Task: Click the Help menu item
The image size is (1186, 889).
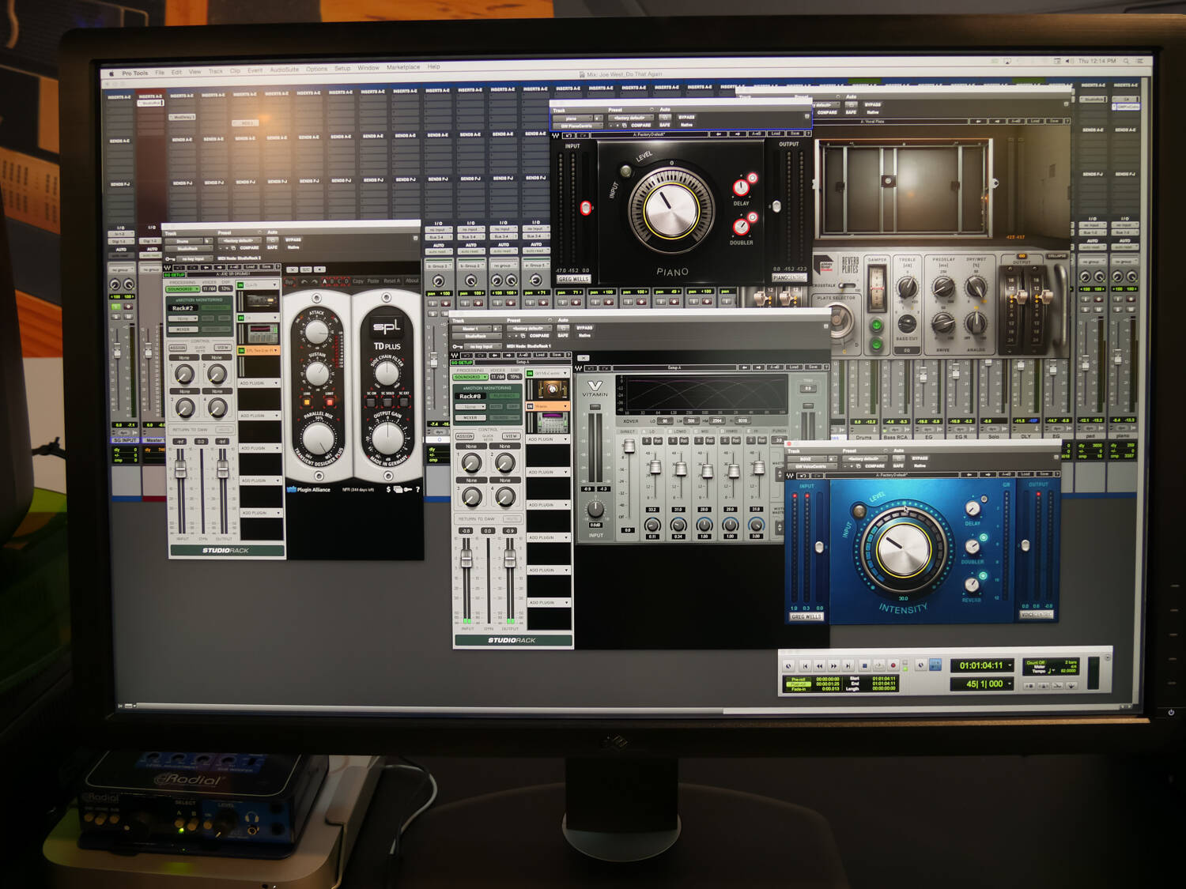Action: coord(434,66)
